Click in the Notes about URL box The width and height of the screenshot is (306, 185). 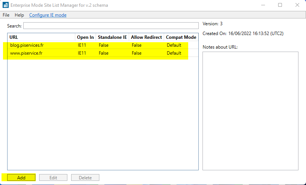pyautogui.click(x=250, y=111)
